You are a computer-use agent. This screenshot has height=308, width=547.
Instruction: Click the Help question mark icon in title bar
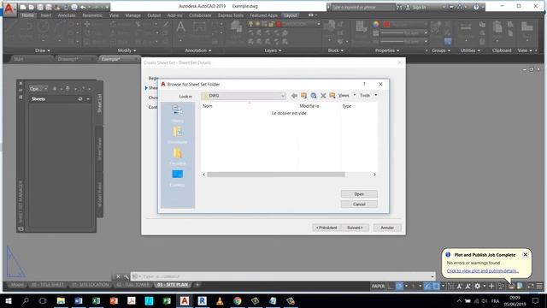(476, 7)
